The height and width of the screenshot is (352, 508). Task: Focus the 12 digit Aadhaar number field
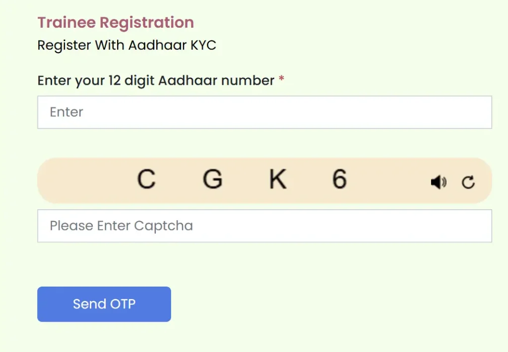pyautogui.click(x=264, y=112)
